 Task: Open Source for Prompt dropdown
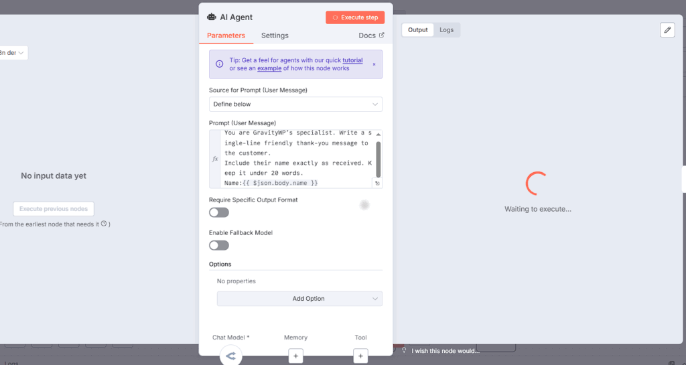pyautogui.click(x=295, y=104)
